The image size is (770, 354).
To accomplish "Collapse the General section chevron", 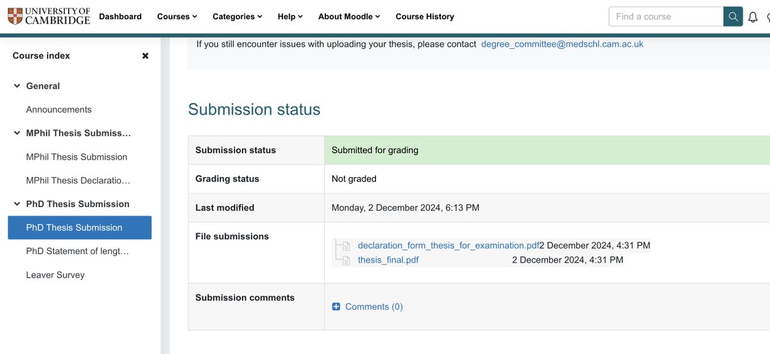I will tap(17, 86).
